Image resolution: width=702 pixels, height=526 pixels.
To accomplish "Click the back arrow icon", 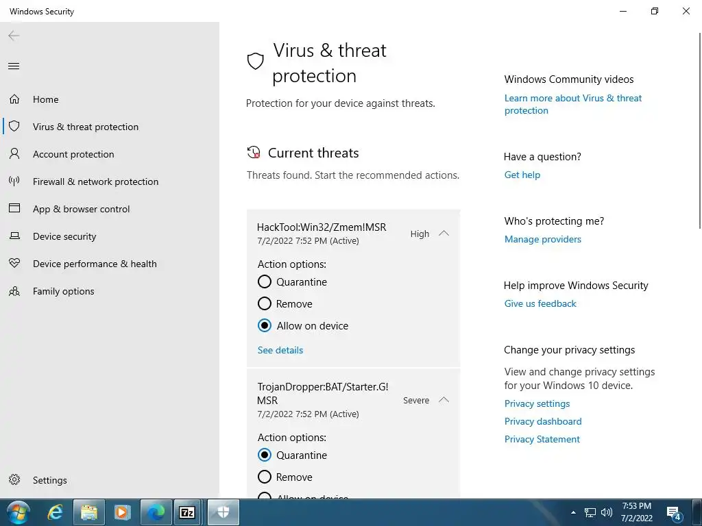I will pyautogui.click(x=14, y=36).
